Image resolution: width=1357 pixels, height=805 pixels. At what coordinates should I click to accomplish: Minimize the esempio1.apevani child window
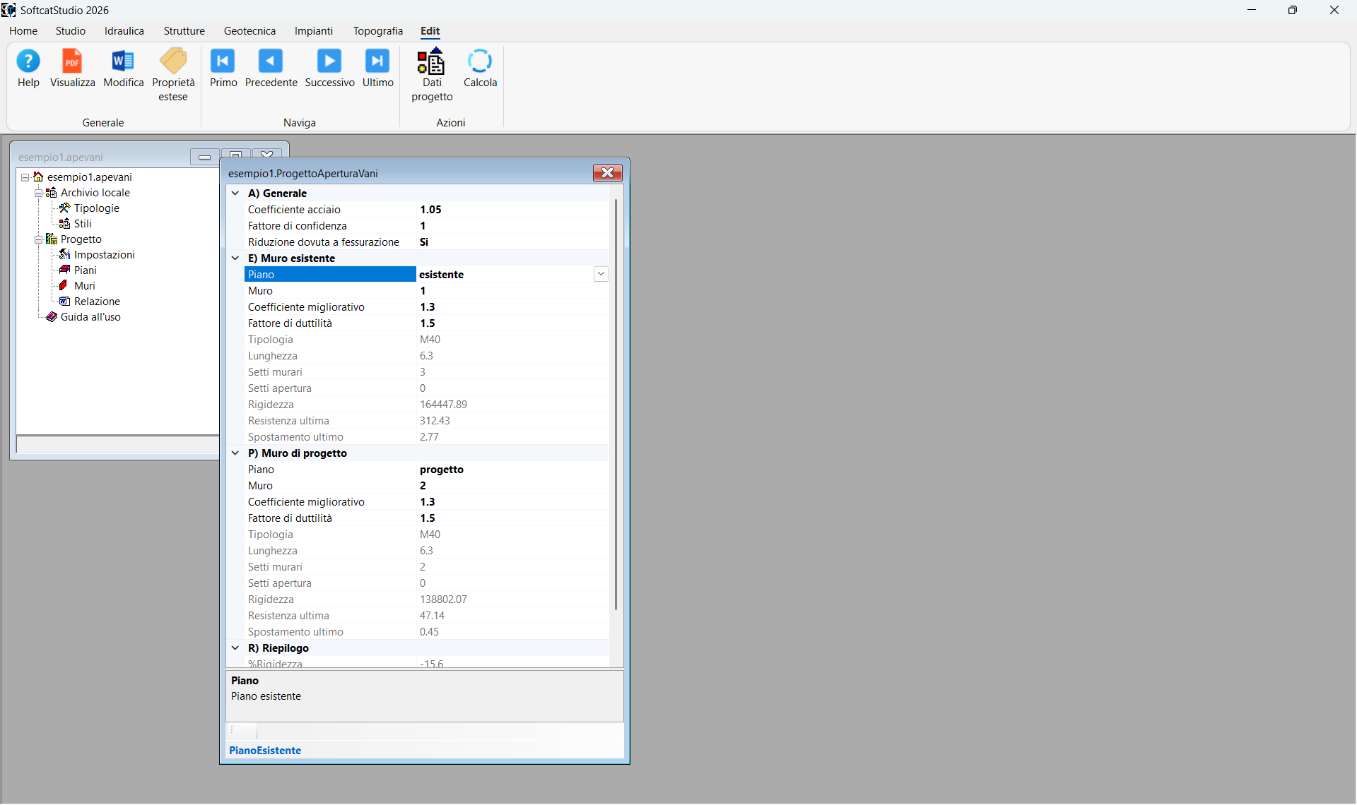pyautogui.click(x=204, y=157)
